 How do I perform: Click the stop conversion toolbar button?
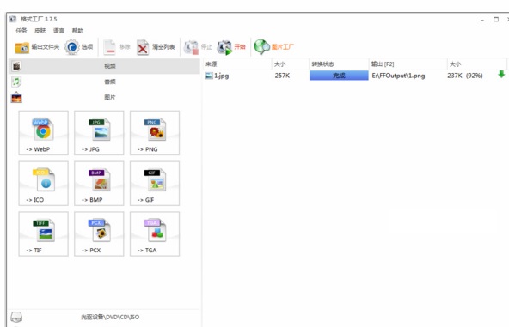(x=198, y=47)
